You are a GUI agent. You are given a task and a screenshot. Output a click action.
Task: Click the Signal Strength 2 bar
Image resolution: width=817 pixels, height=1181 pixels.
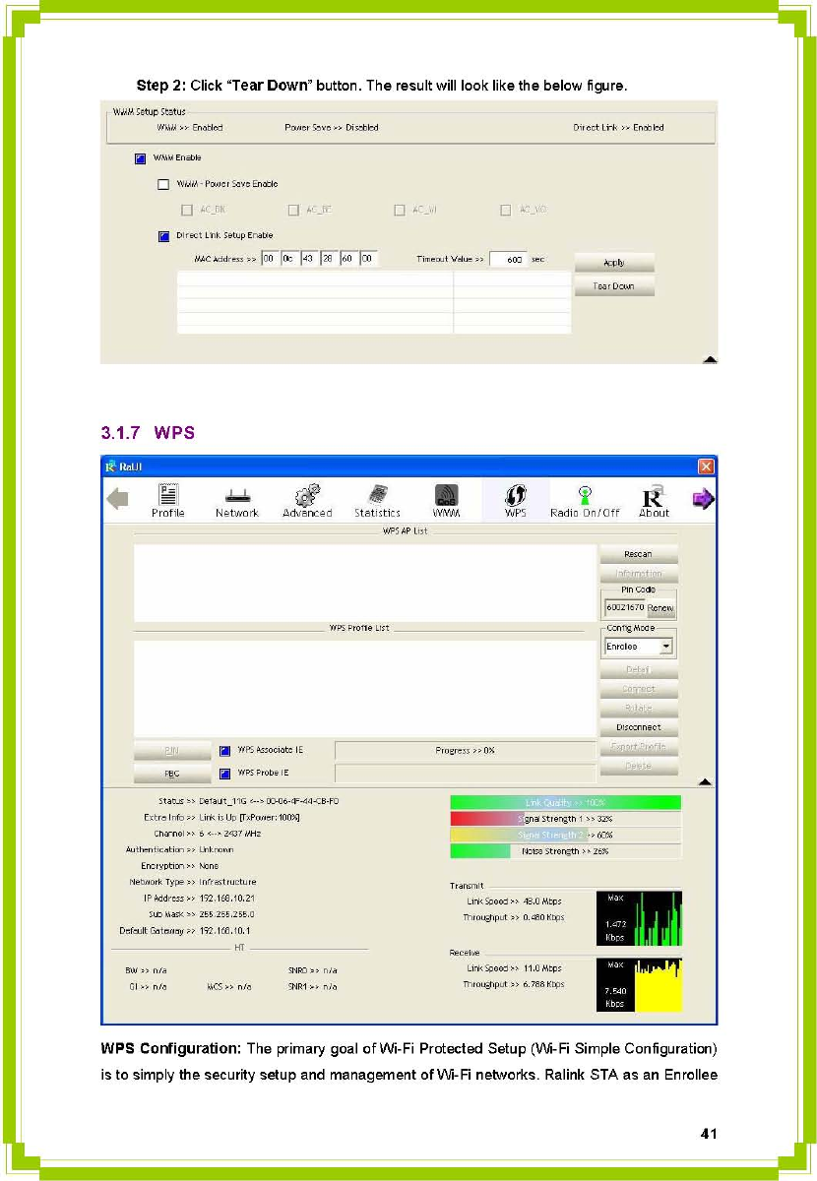coord(565,835)
